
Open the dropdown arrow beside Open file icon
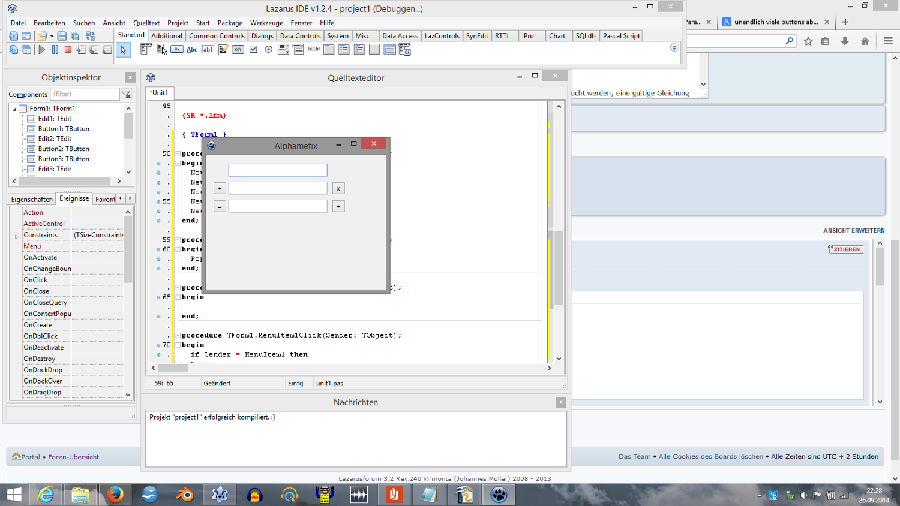(x=52, y=36)
